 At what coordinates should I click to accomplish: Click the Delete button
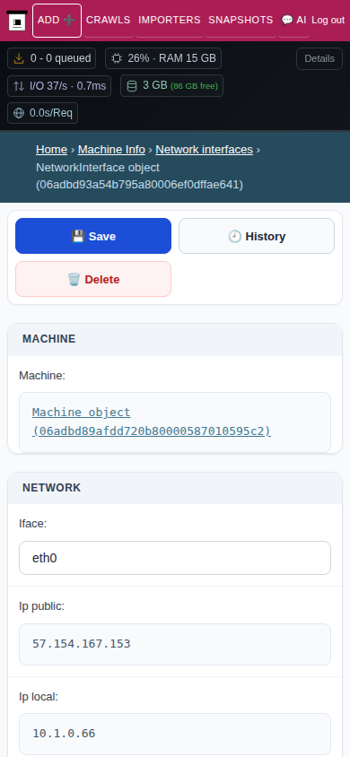93,279
